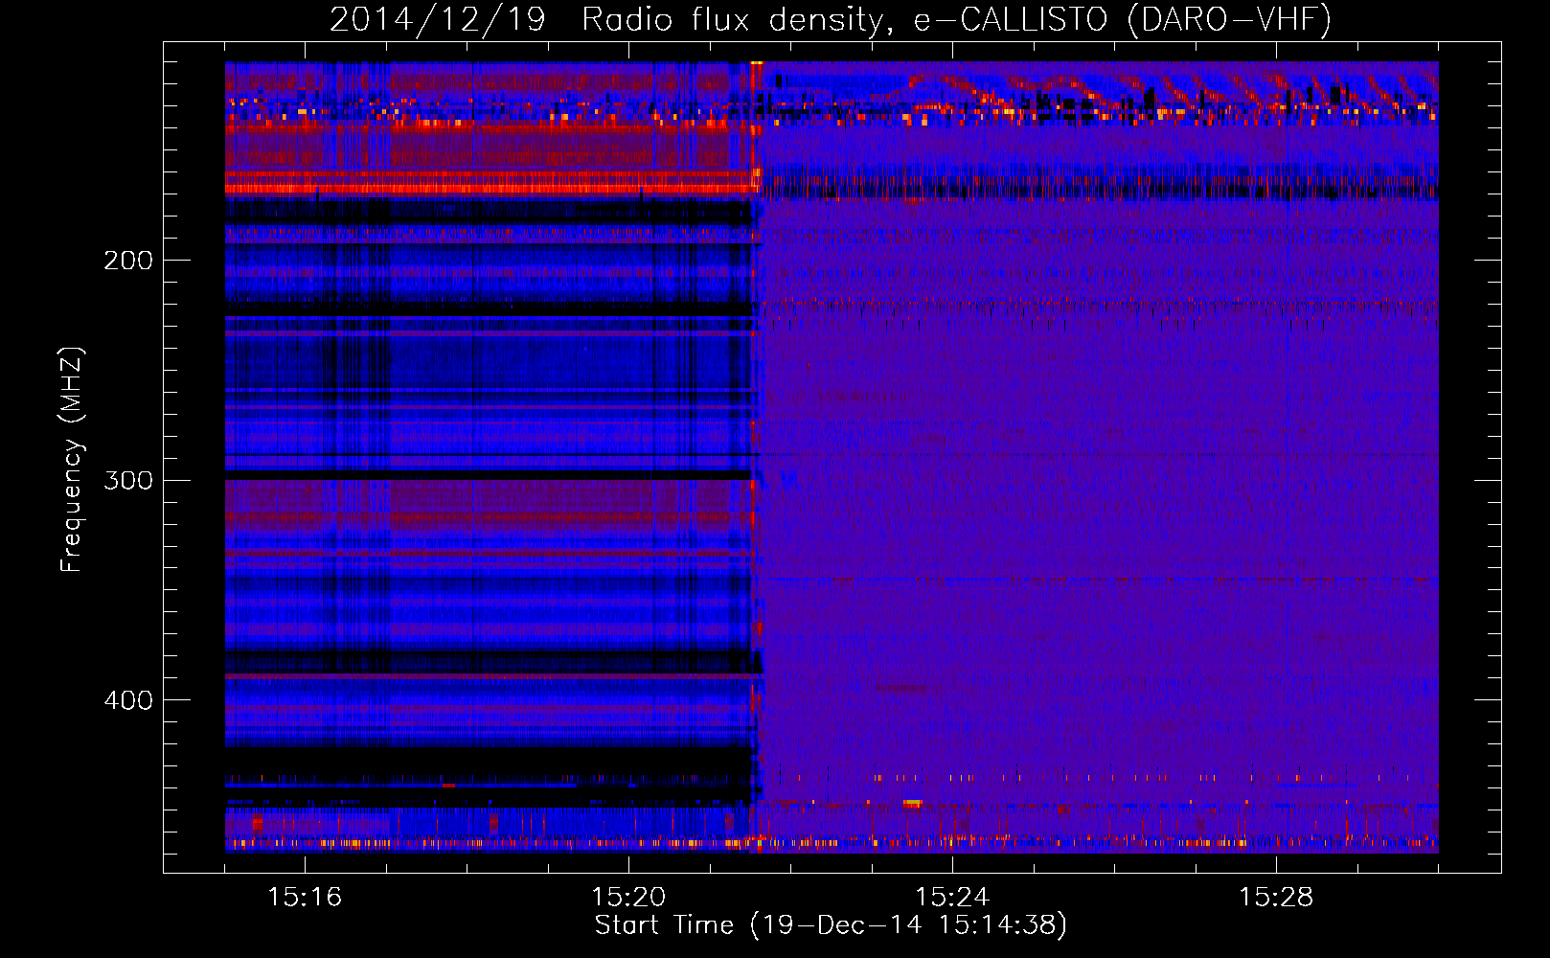Click the 15:16 time tick label
1550x958 pixels.
point(305,897)
